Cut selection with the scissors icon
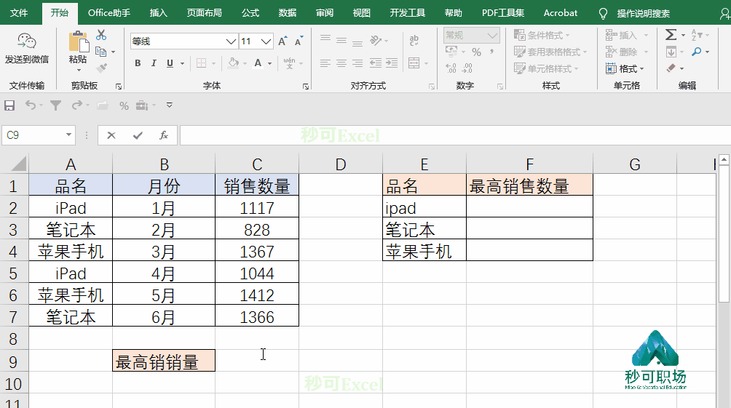The width and height of the screenshot is (731, 408). pos(101,35)
